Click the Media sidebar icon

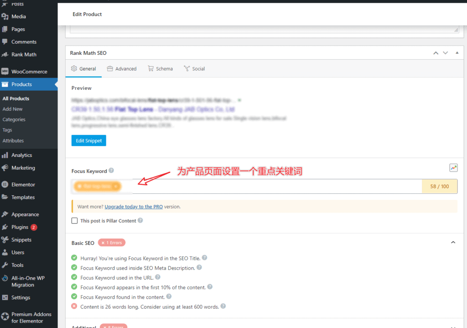[5, 16]
